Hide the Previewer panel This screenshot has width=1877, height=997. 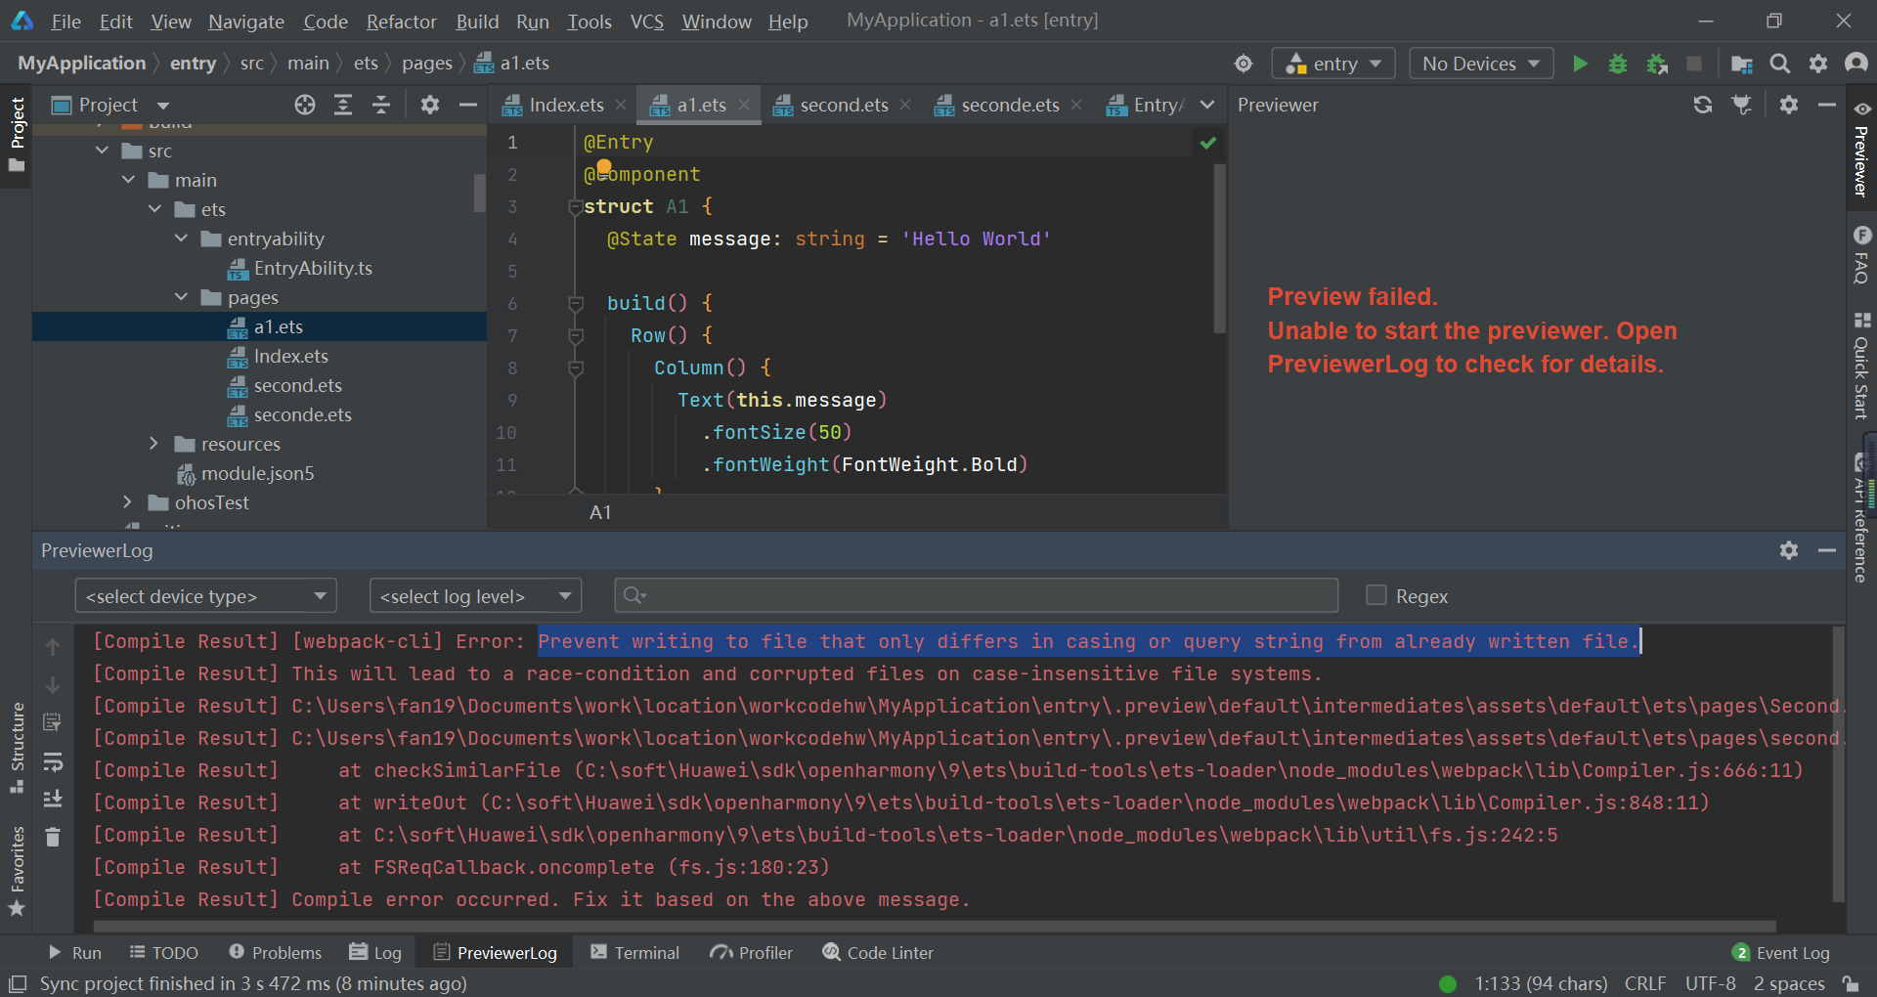1827,105
